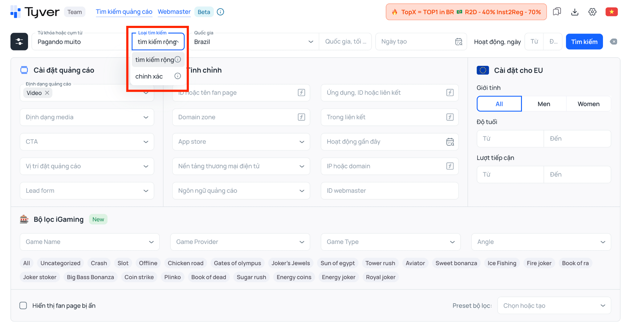Click the download icon in header
The width and height of the screenshot is (631, 323).
click(575, 12)
